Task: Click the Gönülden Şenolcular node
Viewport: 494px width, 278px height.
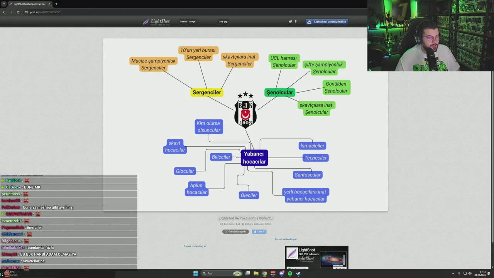Action: click(336, 87)
